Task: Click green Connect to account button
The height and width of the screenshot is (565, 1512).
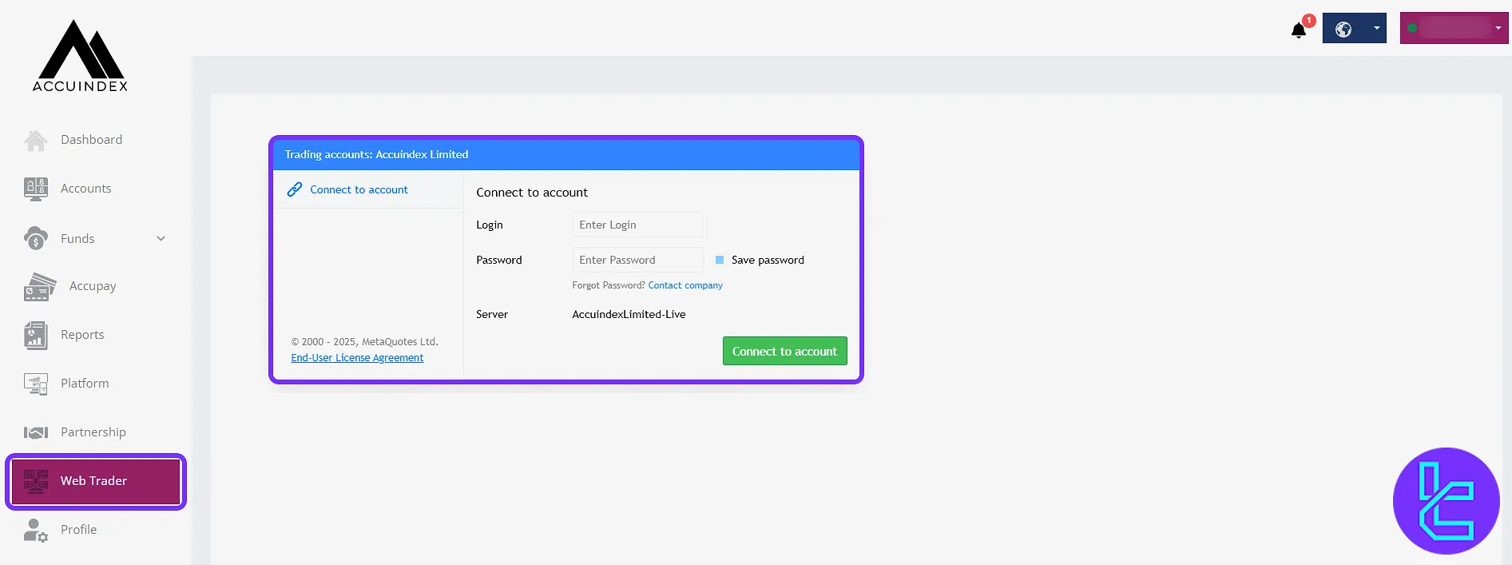Action: [784, 351]
